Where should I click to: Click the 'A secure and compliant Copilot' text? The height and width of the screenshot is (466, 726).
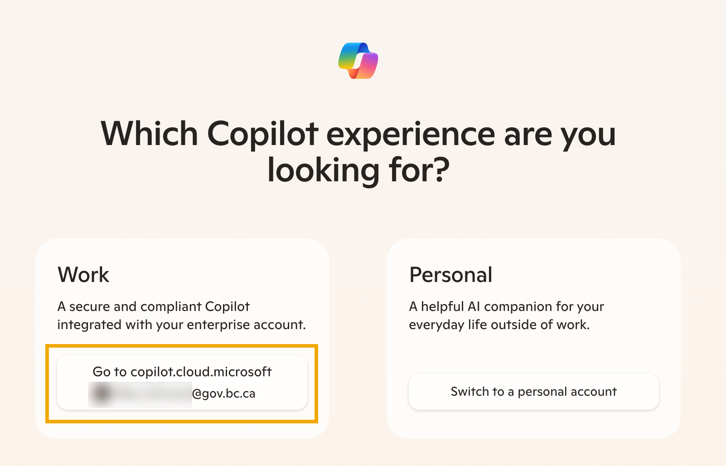click(154, 306)
